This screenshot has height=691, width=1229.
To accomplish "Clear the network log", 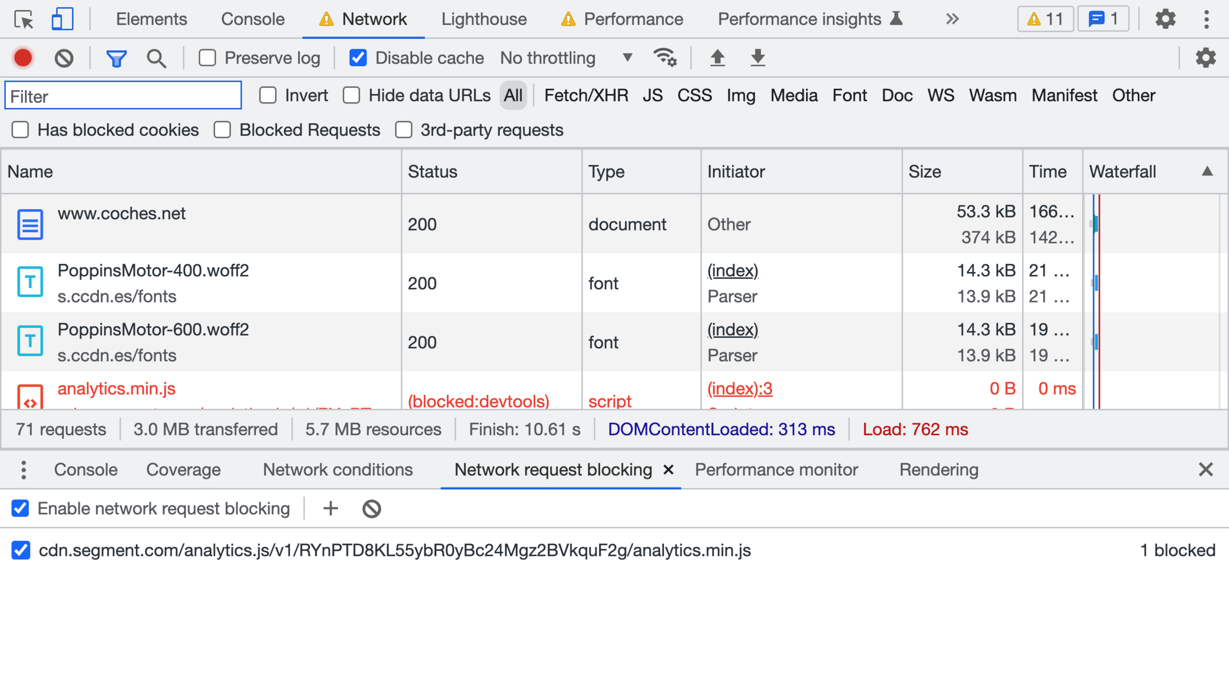I will (x=64, y=58).
